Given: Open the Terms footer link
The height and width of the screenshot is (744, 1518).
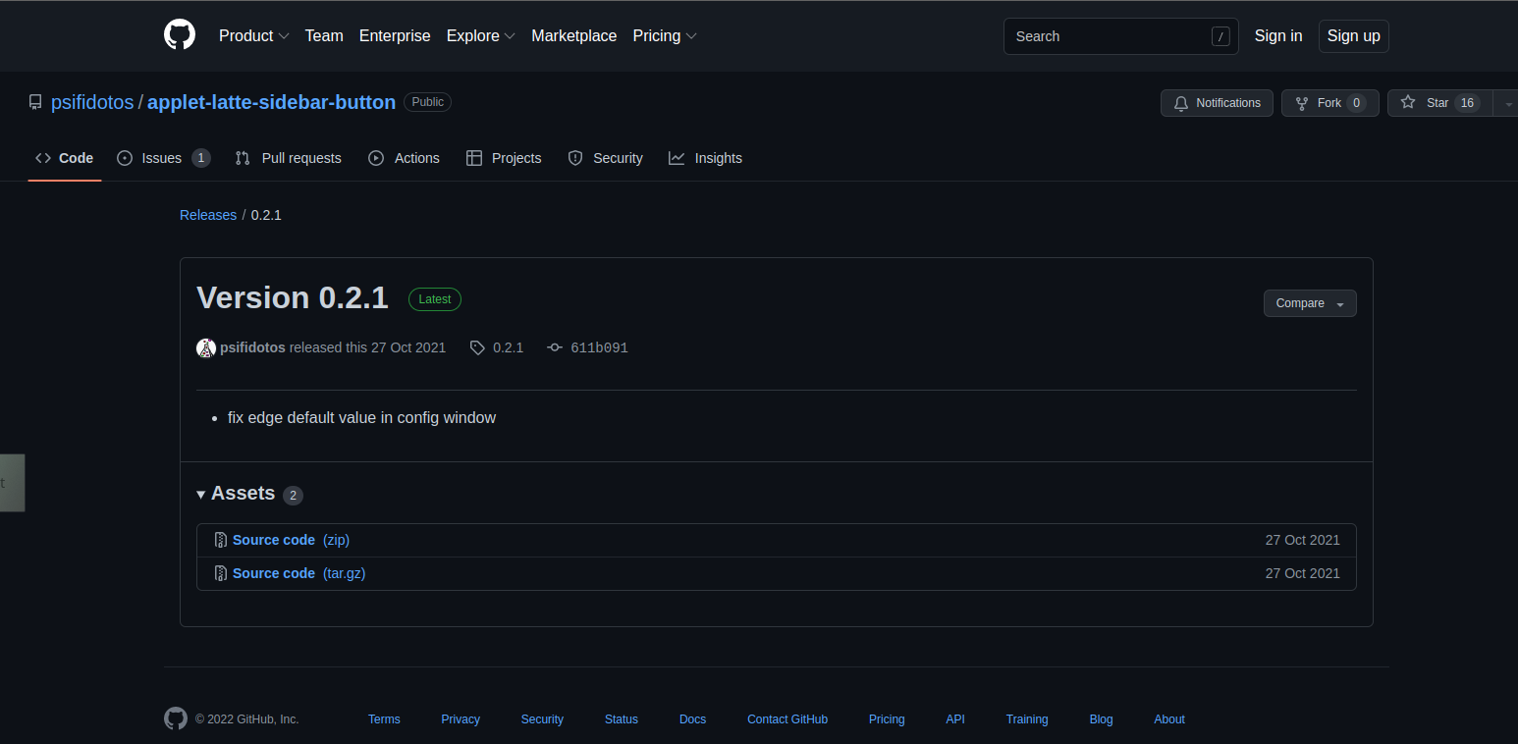Looking at the screenshot, I should 384,719.
